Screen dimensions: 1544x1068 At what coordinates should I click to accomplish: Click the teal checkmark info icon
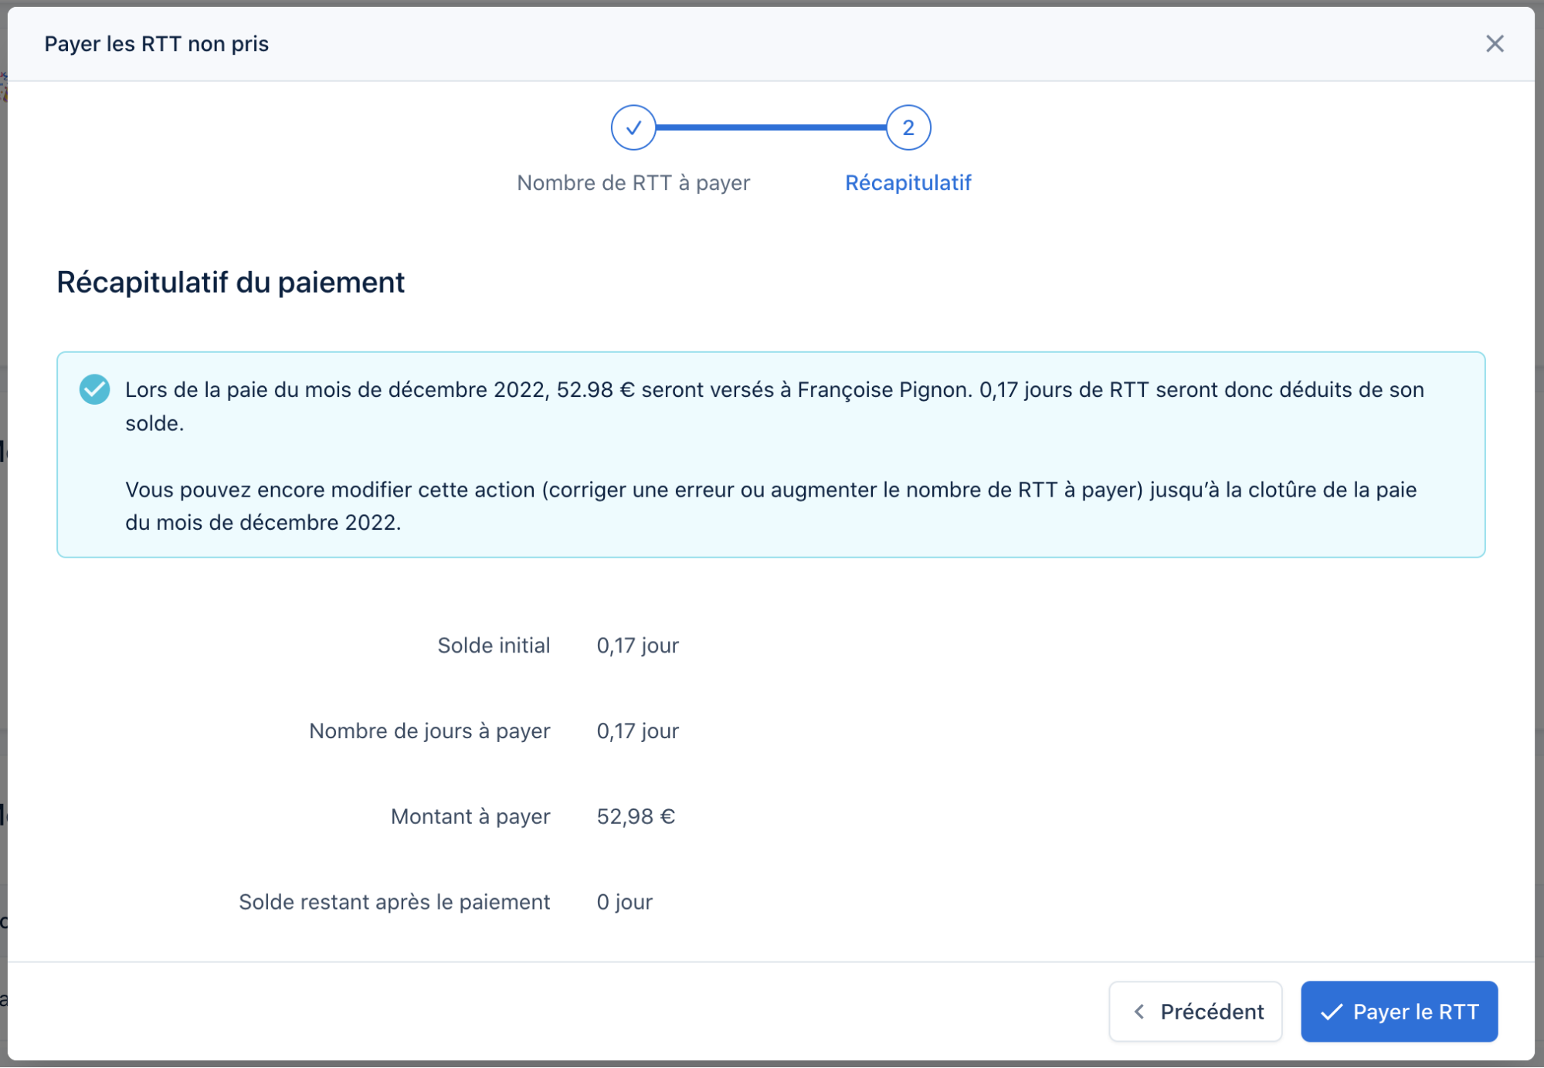pos(94,389)
